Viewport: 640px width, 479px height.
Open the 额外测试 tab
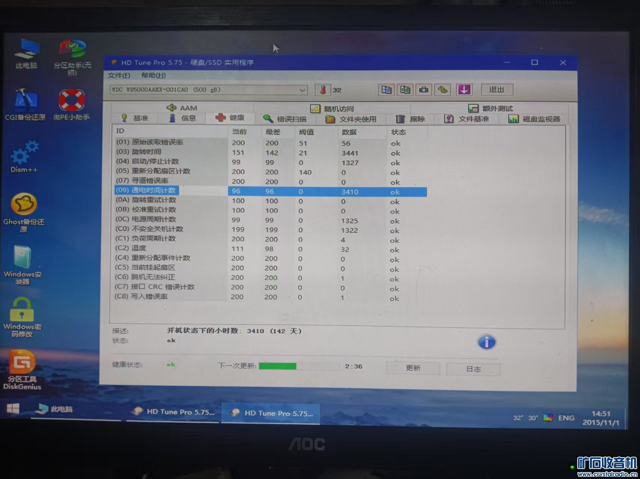tap(490, 109)
